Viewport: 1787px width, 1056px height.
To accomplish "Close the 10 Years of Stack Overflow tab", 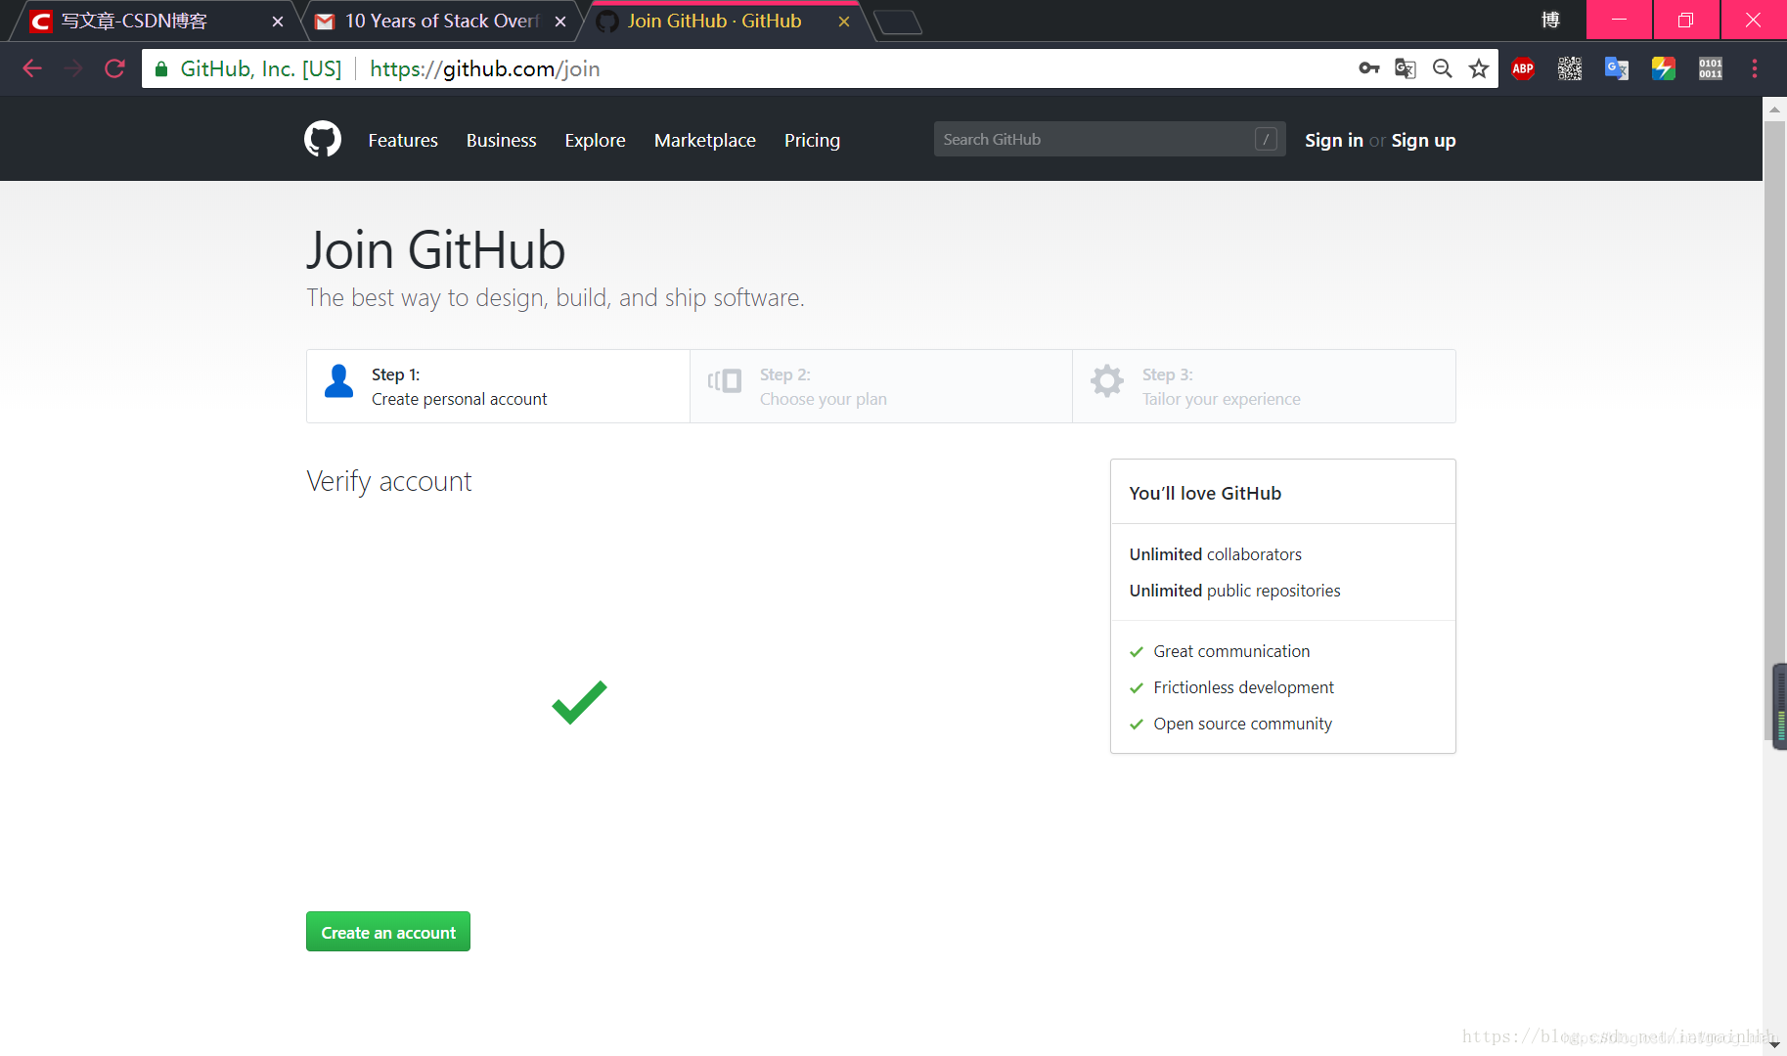I will click(x=560, y=22).
